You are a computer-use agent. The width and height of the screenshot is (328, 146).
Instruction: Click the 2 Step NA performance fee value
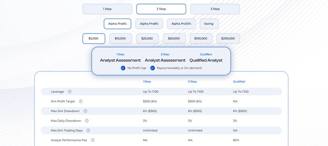[190, 140]
